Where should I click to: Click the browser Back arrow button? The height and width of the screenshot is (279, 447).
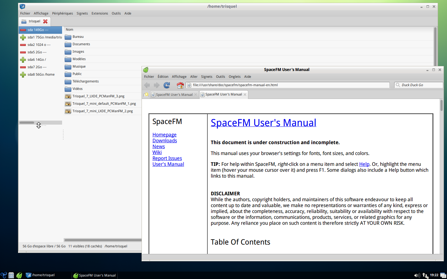click(147, 85)
